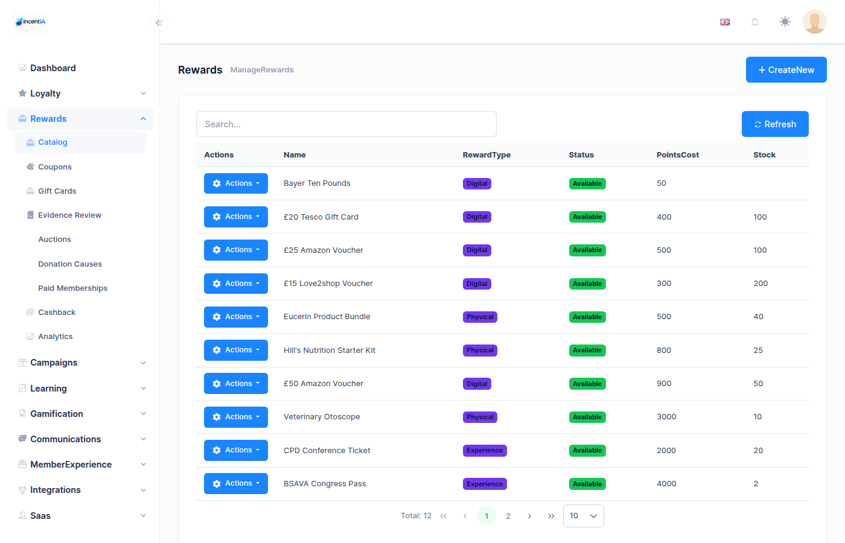Image resolution: width=845 pixels, height=543 pixels.
Task: Click the Refresh button
Action: pos(775,124)
